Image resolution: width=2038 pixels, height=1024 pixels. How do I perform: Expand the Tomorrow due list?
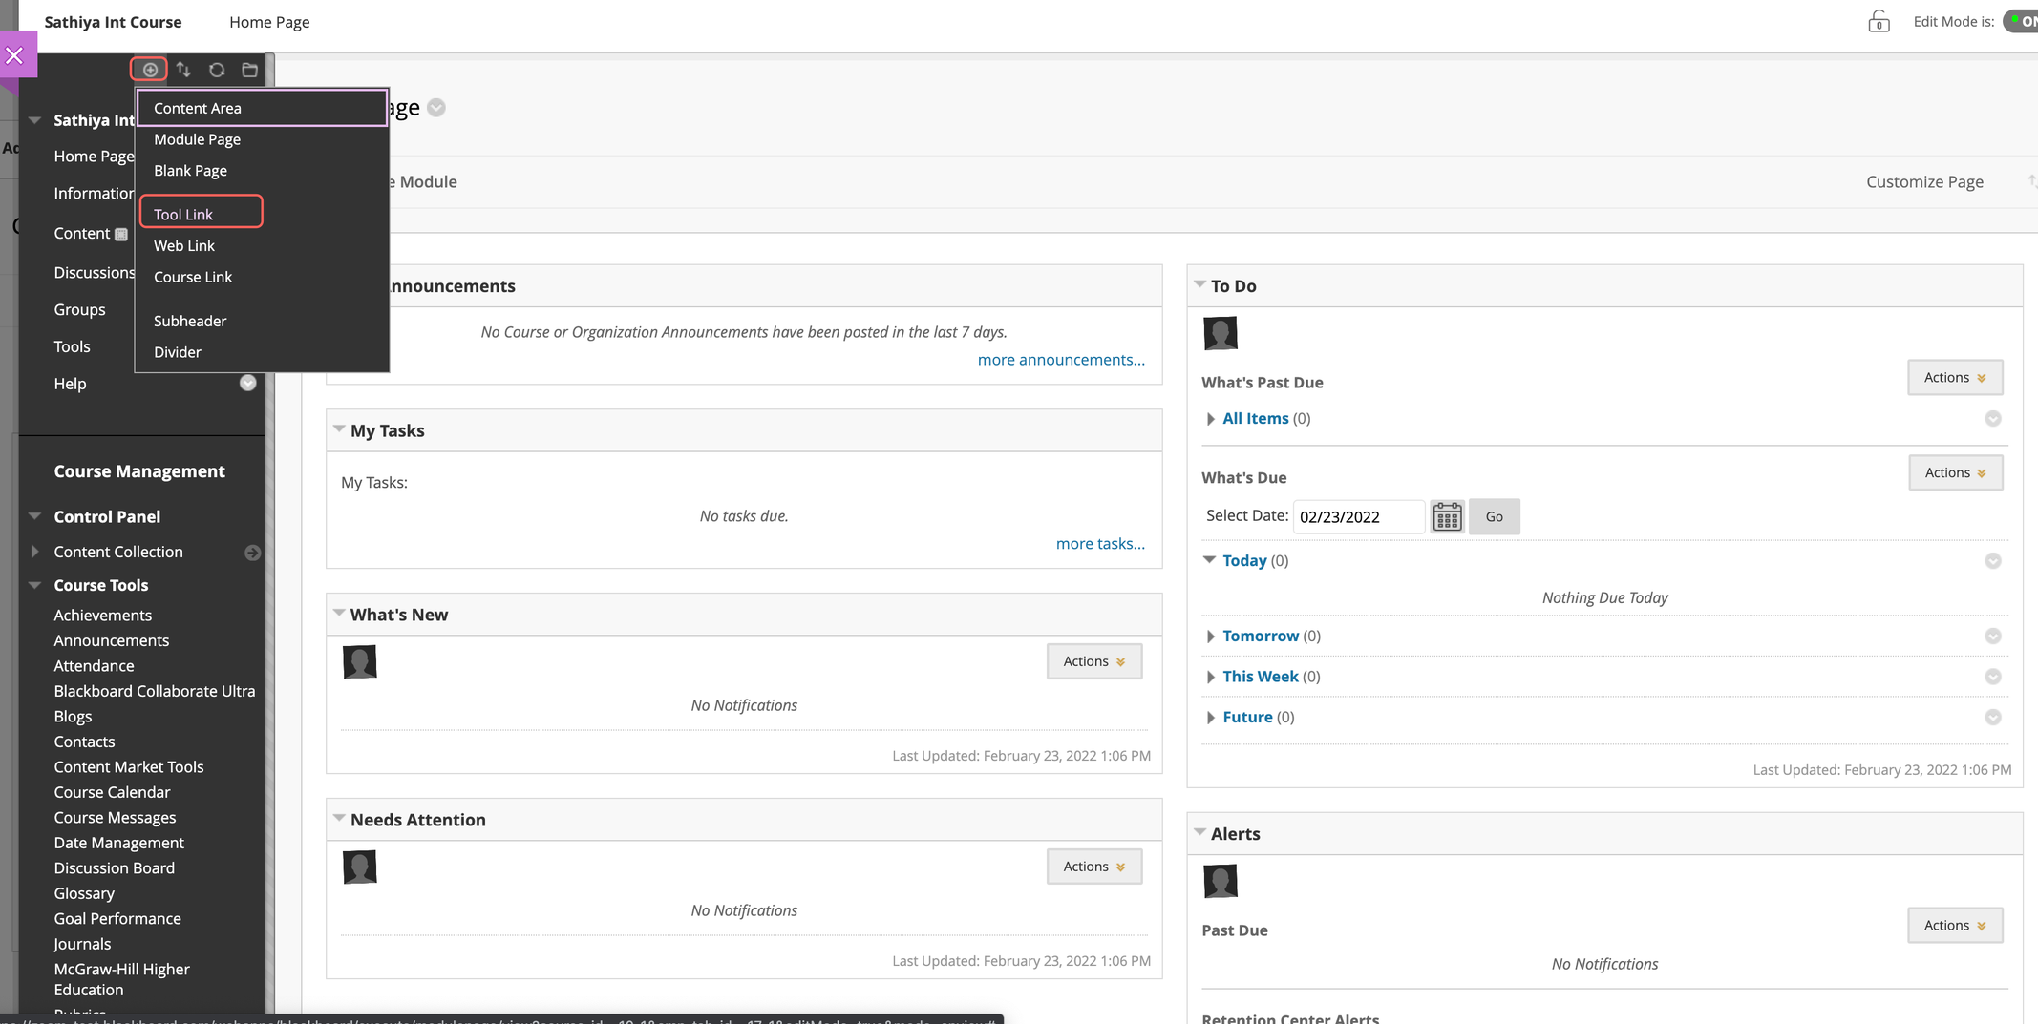1210,637
